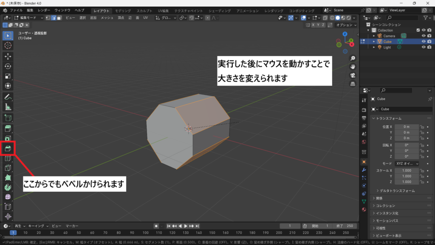Open the 編集モード mode dropdown
This screenshot has height=245, width=435.
(28, 18)
